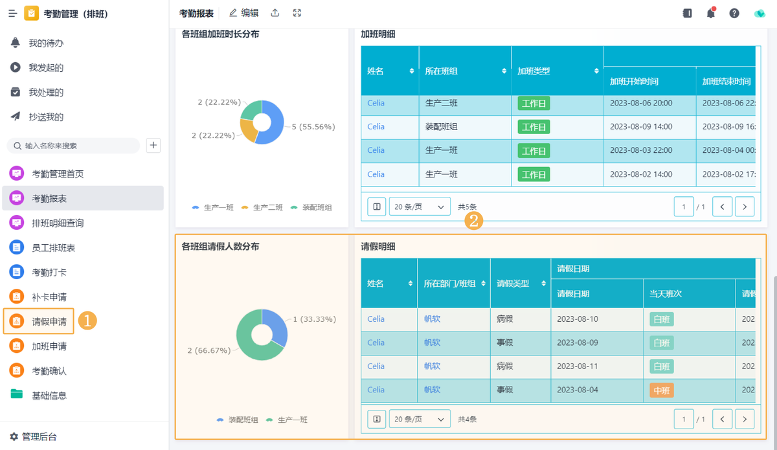Click the address book icon in the header
The image size is (777, 450).
(687, 12)
